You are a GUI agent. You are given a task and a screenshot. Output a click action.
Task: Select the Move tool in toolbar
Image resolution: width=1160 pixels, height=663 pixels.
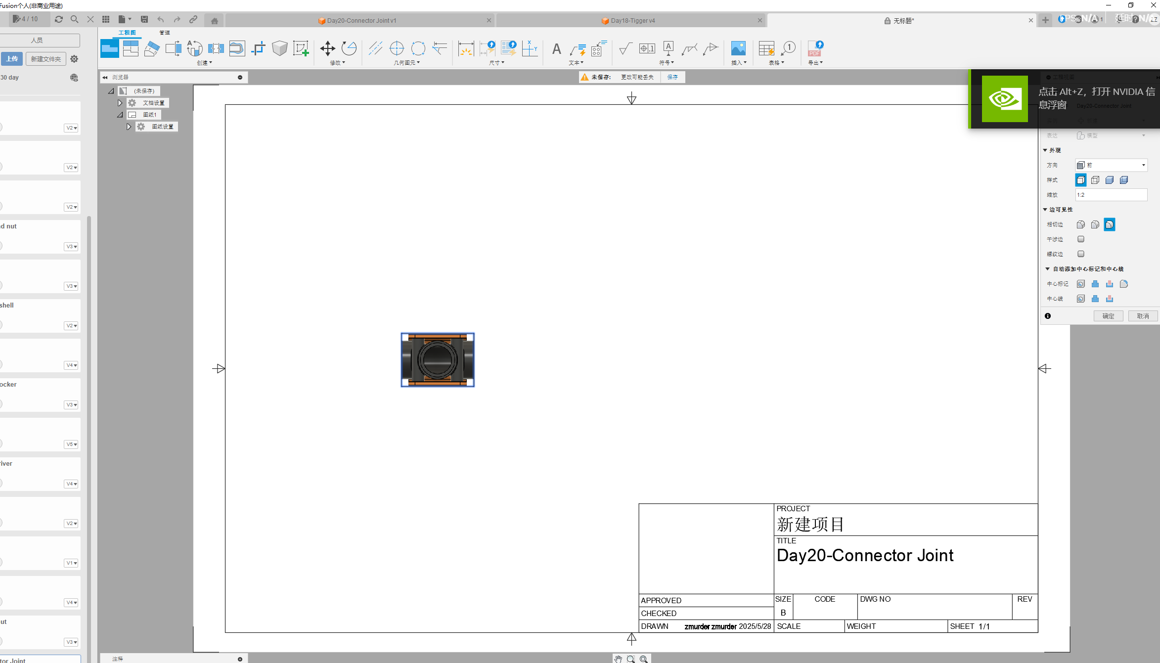[327, 48]
